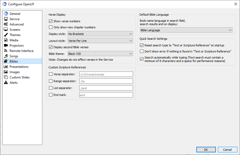Click the List separator text field
Screen dimensions: 240x155
[x=106, y=88]
